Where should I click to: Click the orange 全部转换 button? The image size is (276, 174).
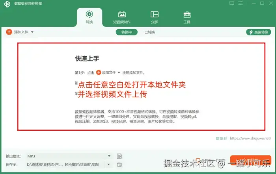pos(251,160)
